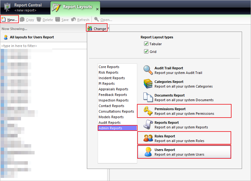Click the Copy button label
251x181 pixels.
pyautogui.click(x=30, y=20)
